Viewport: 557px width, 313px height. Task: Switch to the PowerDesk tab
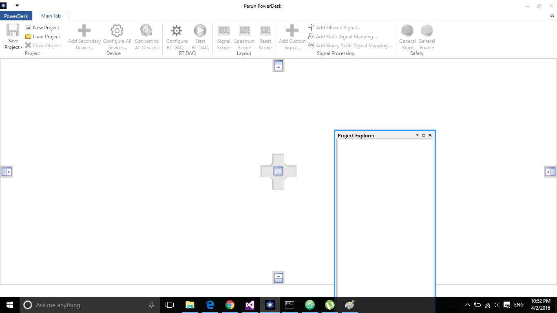[x=16, y=16]
